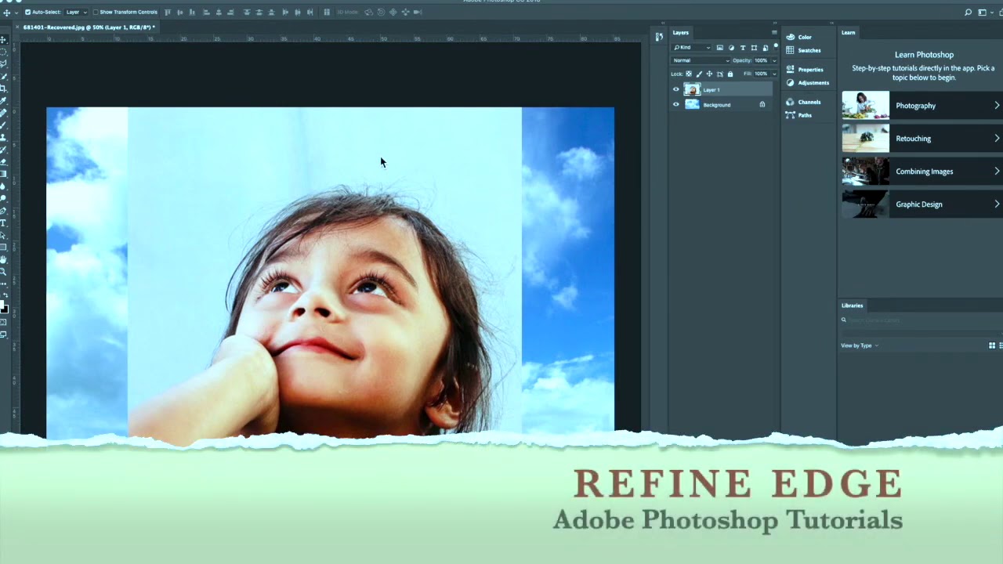The image size is (1003, 564).
Task: Click the search magnifier icon at top right
Action: [968, 12]
